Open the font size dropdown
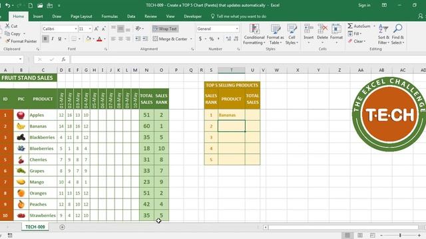The height and width of the screenshot is (239, 426). pos(90,29)
